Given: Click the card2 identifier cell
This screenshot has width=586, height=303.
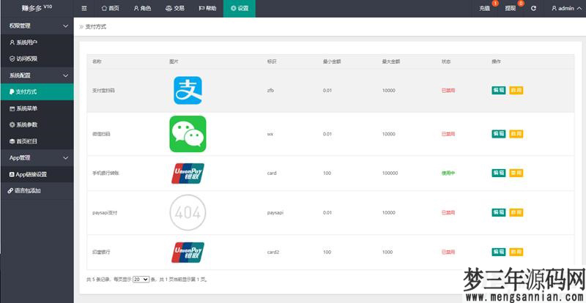Looking at the screenshot, I should pyautogui.click(x=272, y=252).
